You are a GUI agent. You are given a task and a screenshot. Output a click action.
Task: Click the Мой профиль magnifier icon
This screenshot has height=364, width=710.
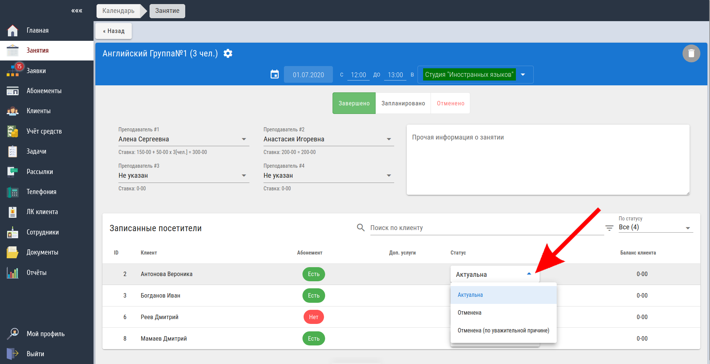coord(13,334)
